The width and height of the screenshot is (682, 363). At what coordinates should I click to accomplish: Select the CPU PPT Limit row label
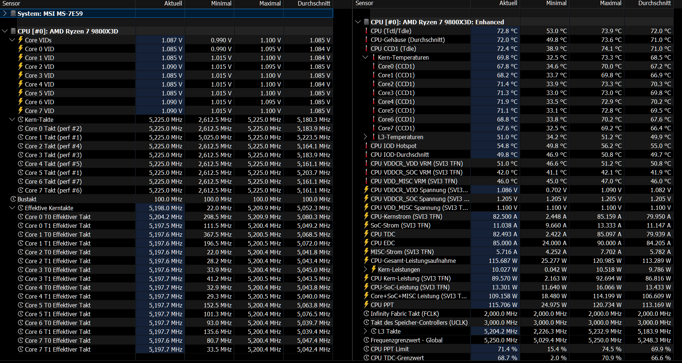(x=390, y=349)
